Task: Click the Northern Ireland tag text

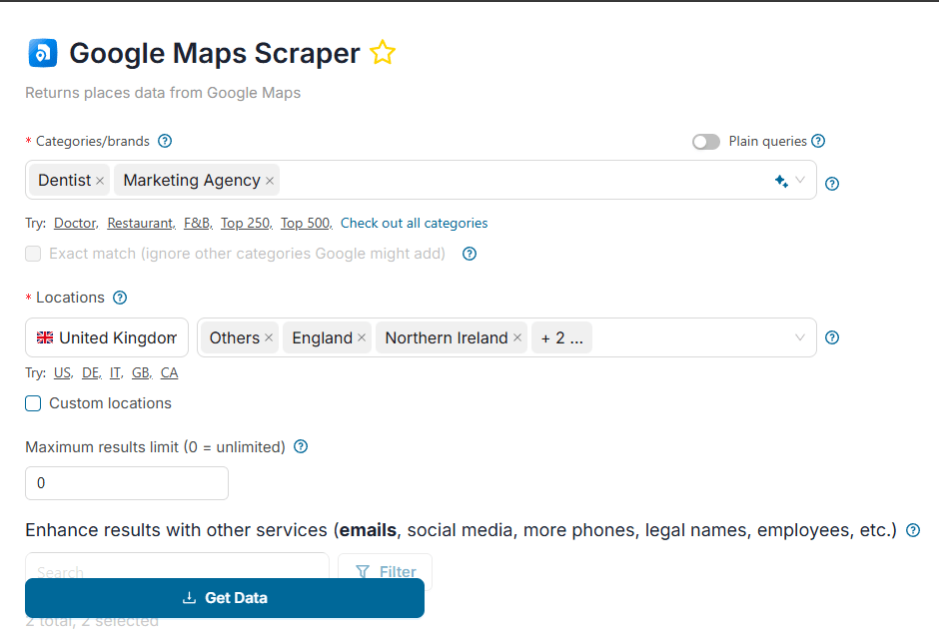Action: point(447,337)
